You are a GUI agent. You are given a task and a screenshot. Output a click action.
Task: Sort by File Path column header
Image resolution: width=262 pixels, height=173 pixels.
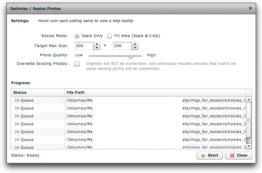click(155, 92)
